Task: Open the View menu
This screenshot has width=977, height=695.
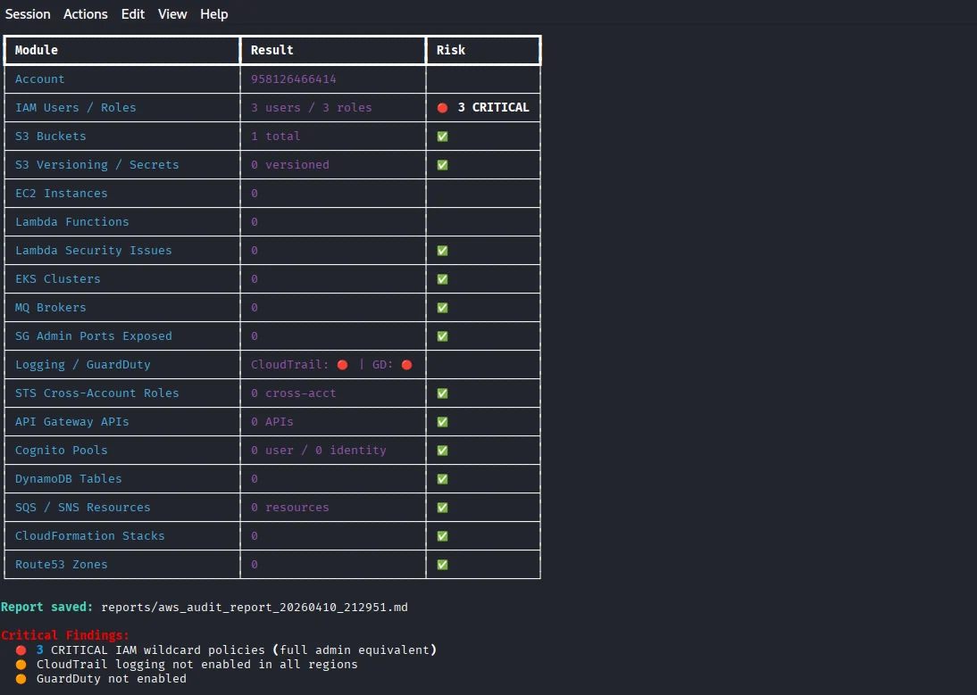Action: click(x=172, y=13)
